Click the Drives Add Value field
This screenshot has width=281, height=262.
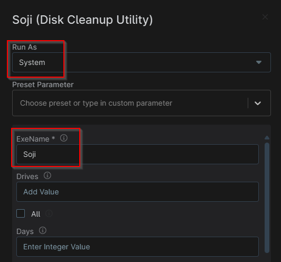pos(137,192)
